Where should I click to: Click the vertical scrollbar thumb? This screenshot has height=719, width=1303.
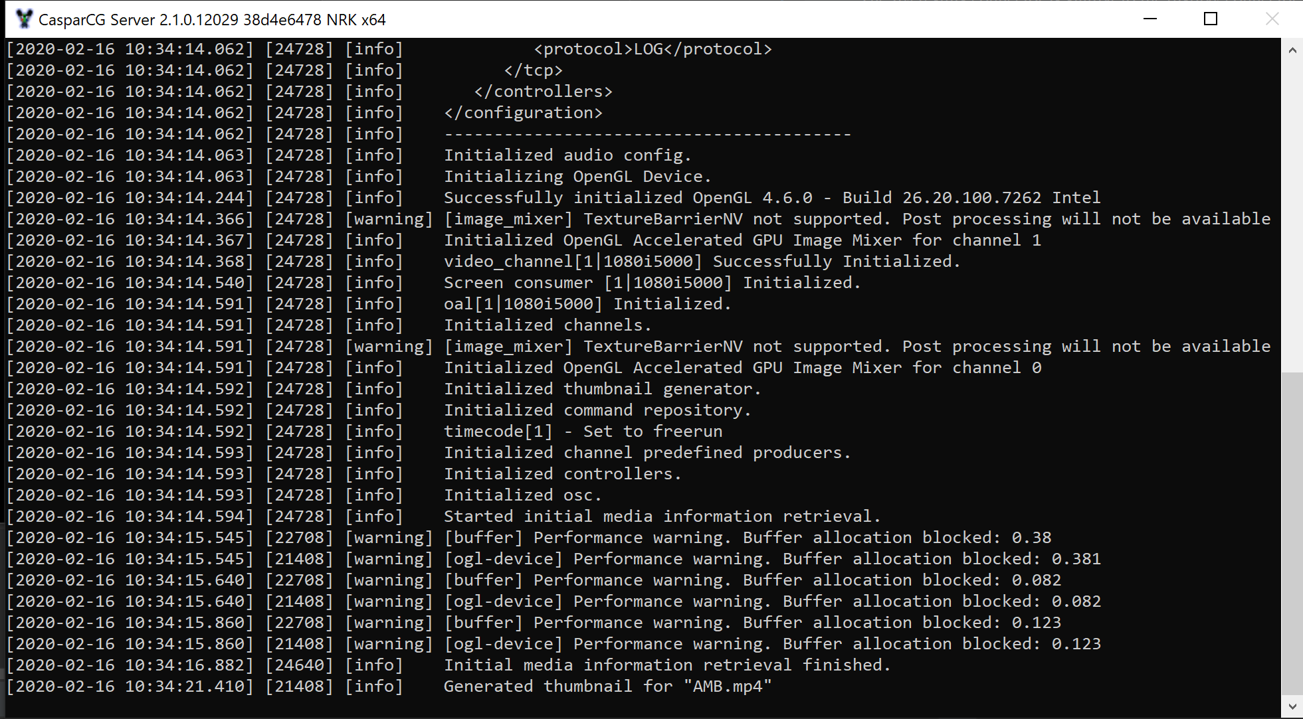tap(1292, 531)
